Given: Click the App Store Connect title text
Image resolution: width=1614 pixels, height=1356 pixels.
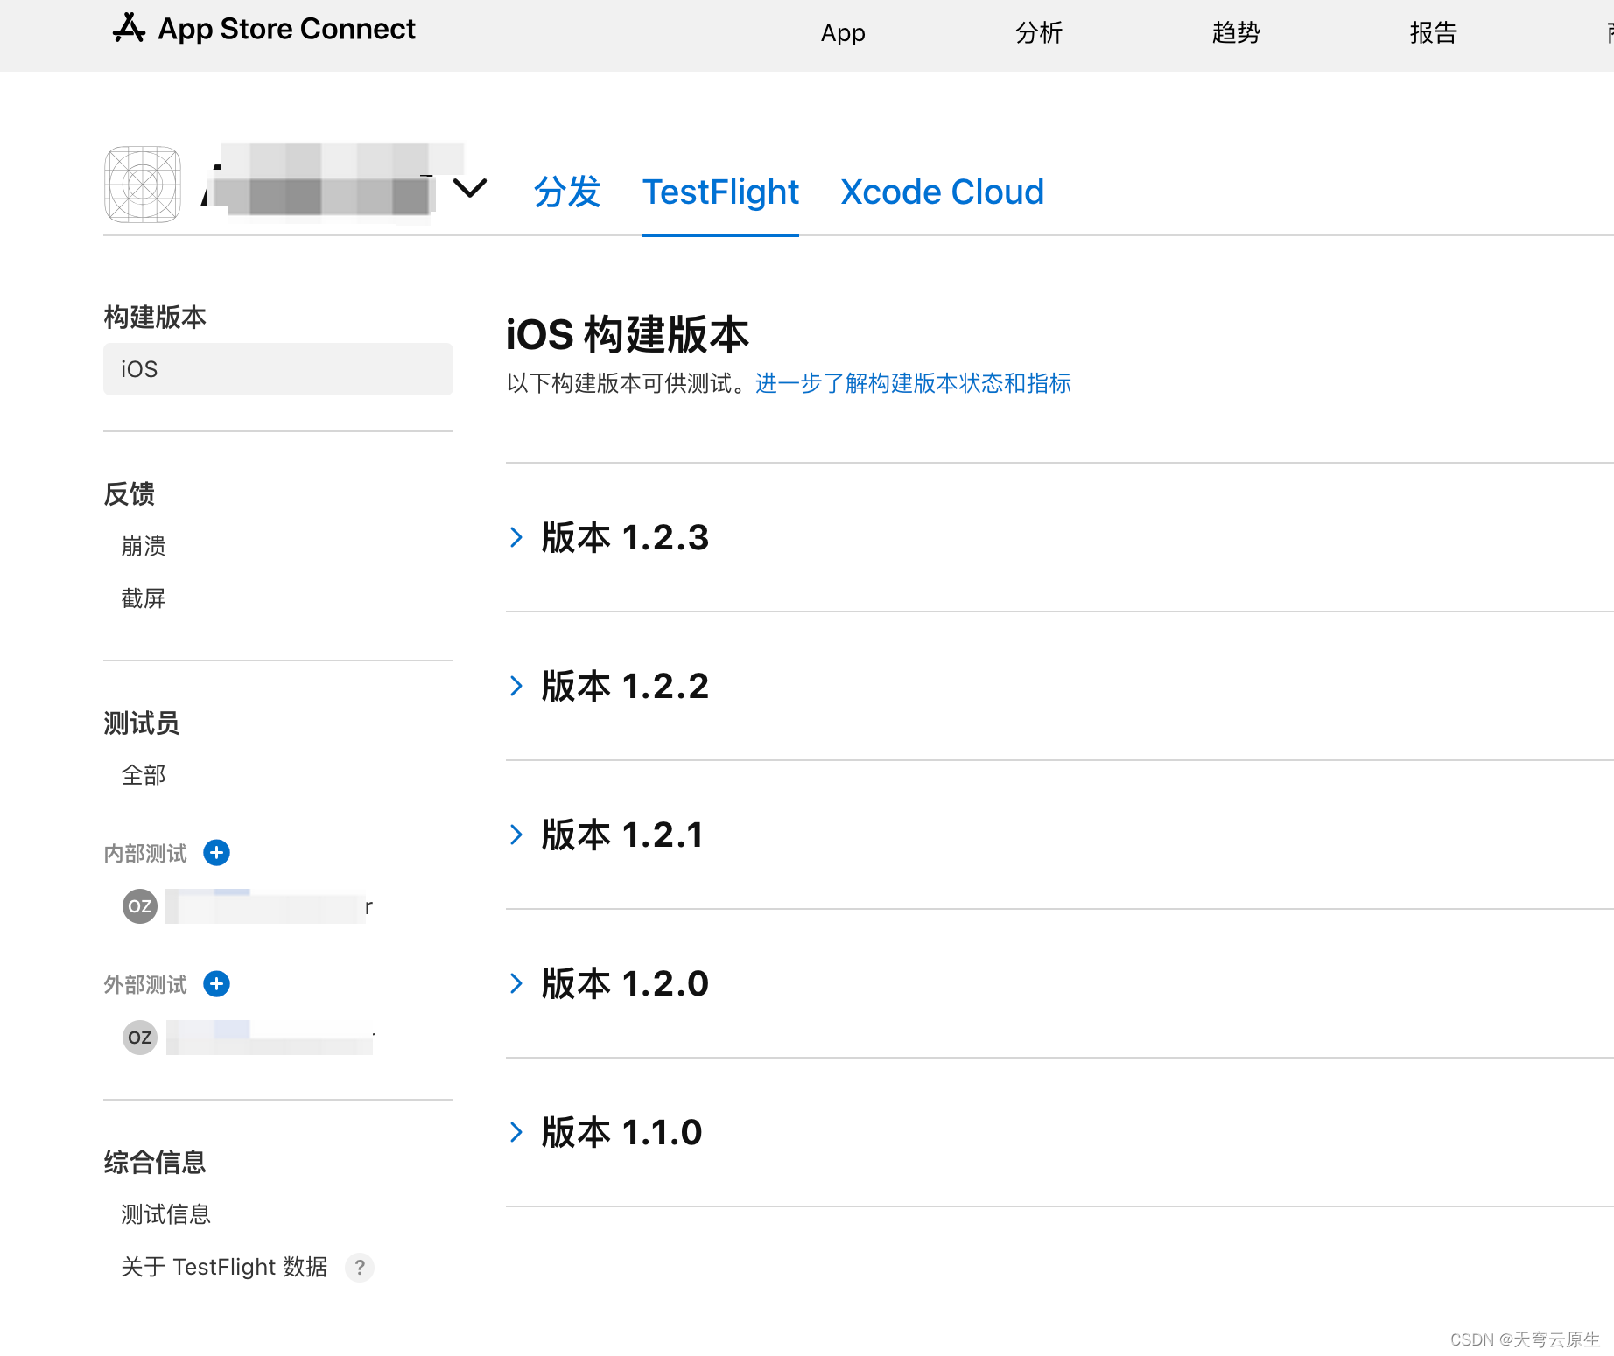Looking at the screenshot, I should tap(286, 29).
